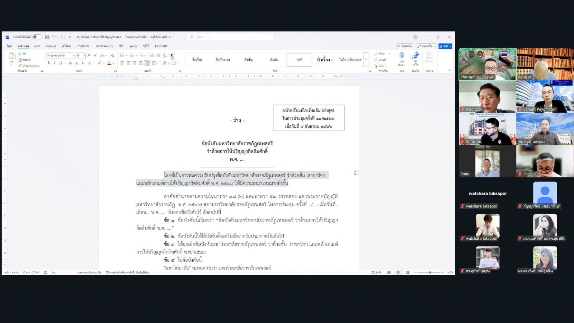Toggle Italic formatting
574x323 pixels.
[55, 63]
